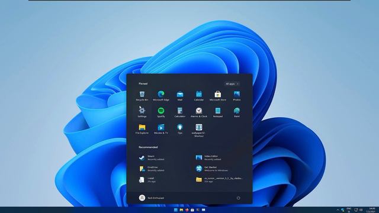Screen dimensions: 379x213
Task: Launch Spotify from pinned apps
Action: (x=161, y=112)
